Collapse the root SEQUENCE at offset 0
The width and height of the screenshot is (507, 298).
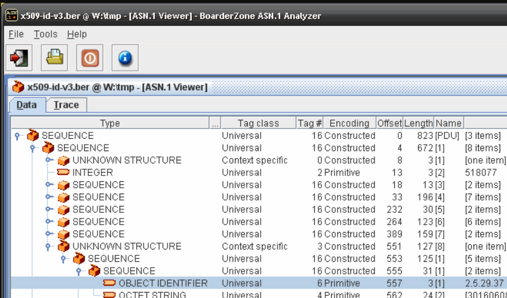18,136
